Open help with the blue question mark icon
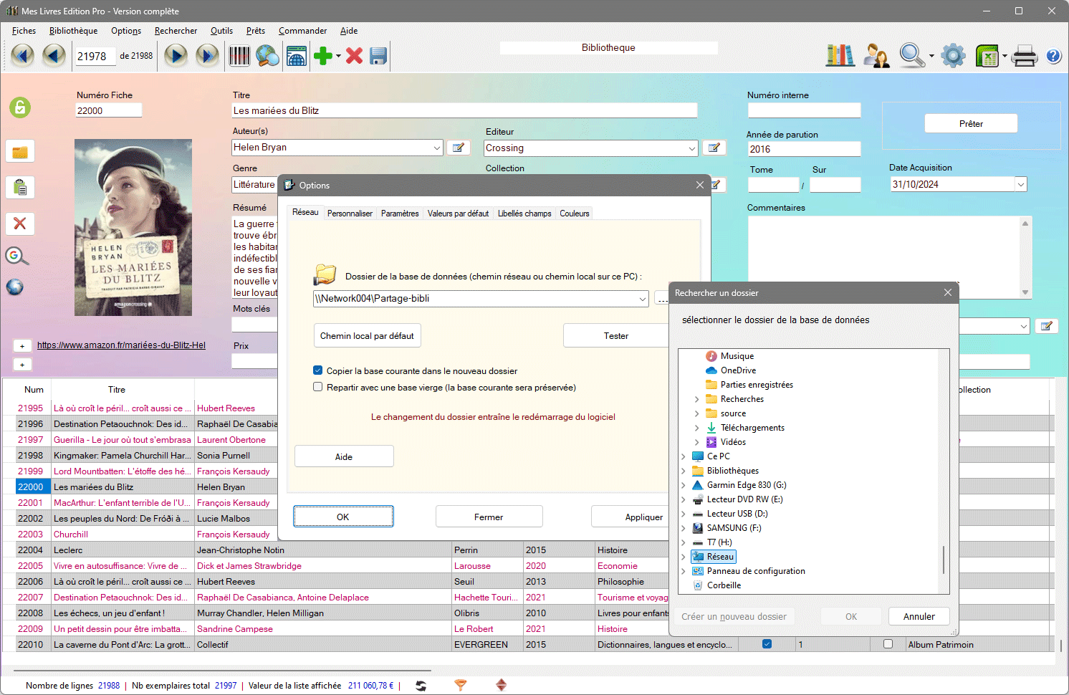 click(1053, 56)
